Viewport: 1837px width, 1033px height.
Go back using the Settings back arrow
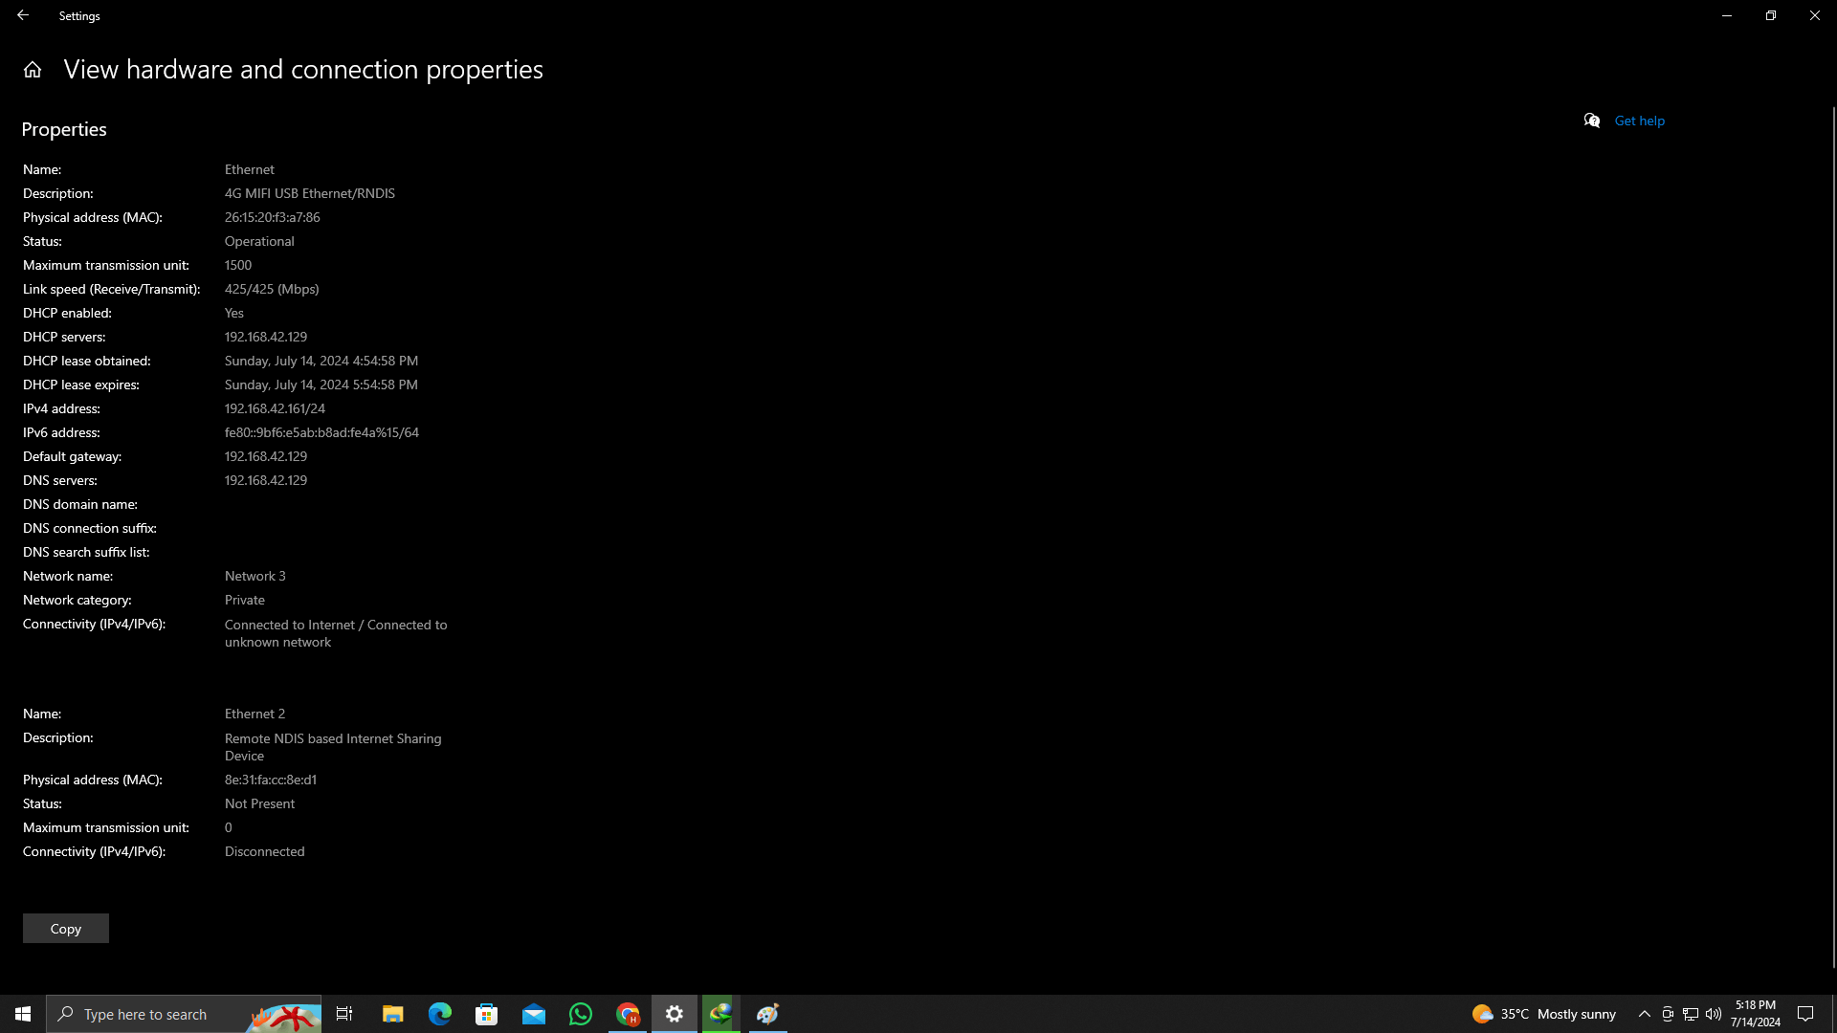[x=23, y=15]
